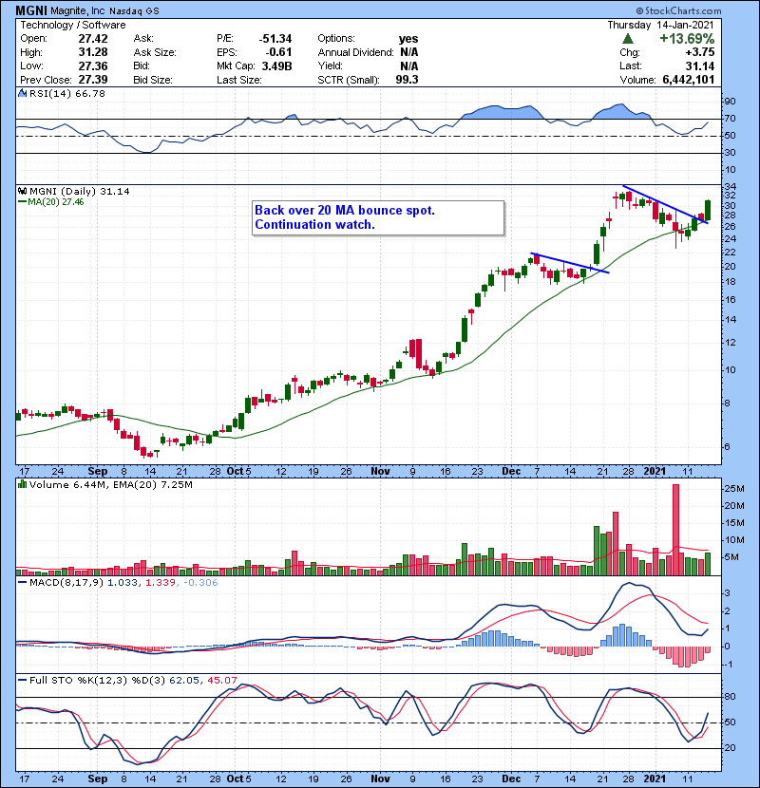The height and width of the screenshot is (788, 760).
Task: Click the 25M volume scale label
Action: (733, 489)
